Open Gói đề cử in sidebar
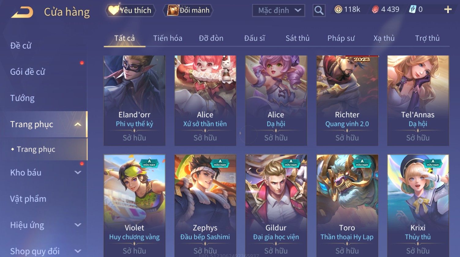The height and width of the screenshot is (257, 460). tap(28, 72)
